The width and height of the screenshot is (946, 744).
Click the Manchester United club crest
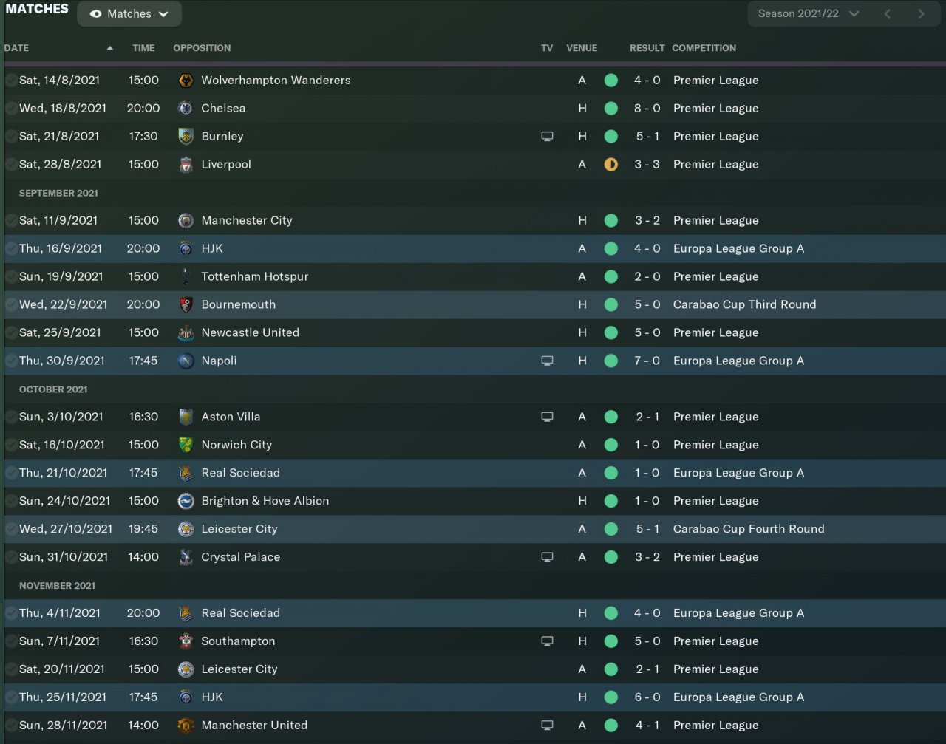click(x=186, y=726)
